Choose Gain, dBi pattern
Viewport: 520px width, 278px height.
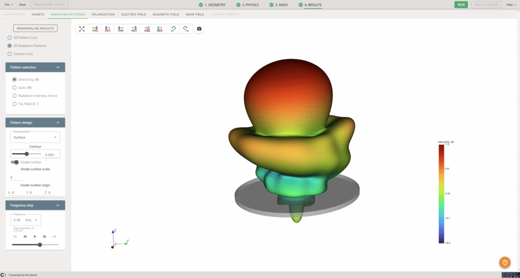click(14, 87)
